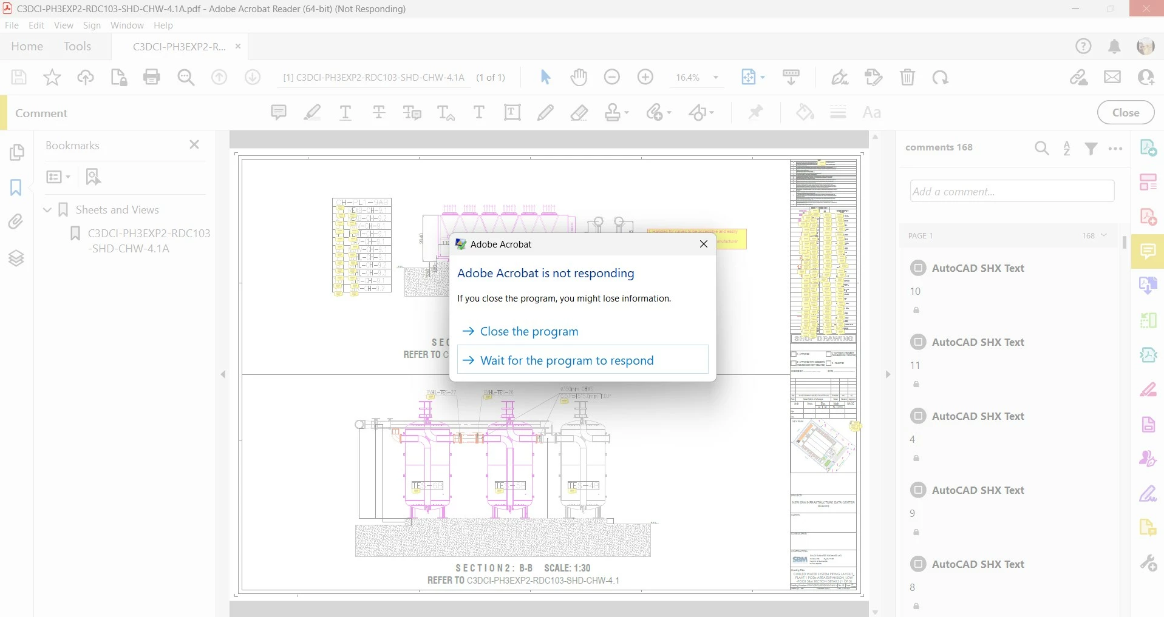Viewport: 1164px width, 617px height.
Task: Click the send by email envelope icon
Action: (x=1112, y=77)
